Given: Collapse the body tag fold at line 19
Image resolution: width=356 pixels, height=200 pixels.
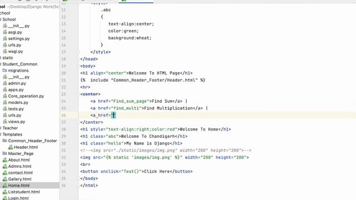Looking at the screenshot, I should tap(78, 66).
